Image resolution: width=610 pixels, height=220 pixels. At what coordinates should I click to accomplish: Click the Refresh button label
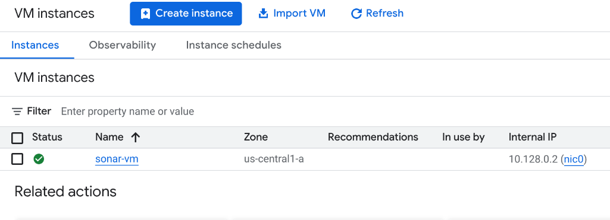[x=384, y=13]
